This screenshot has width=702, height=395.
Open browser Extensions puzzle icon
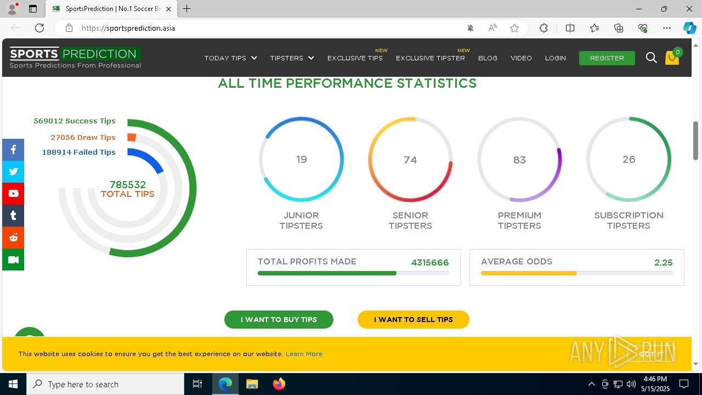(544, 28)
